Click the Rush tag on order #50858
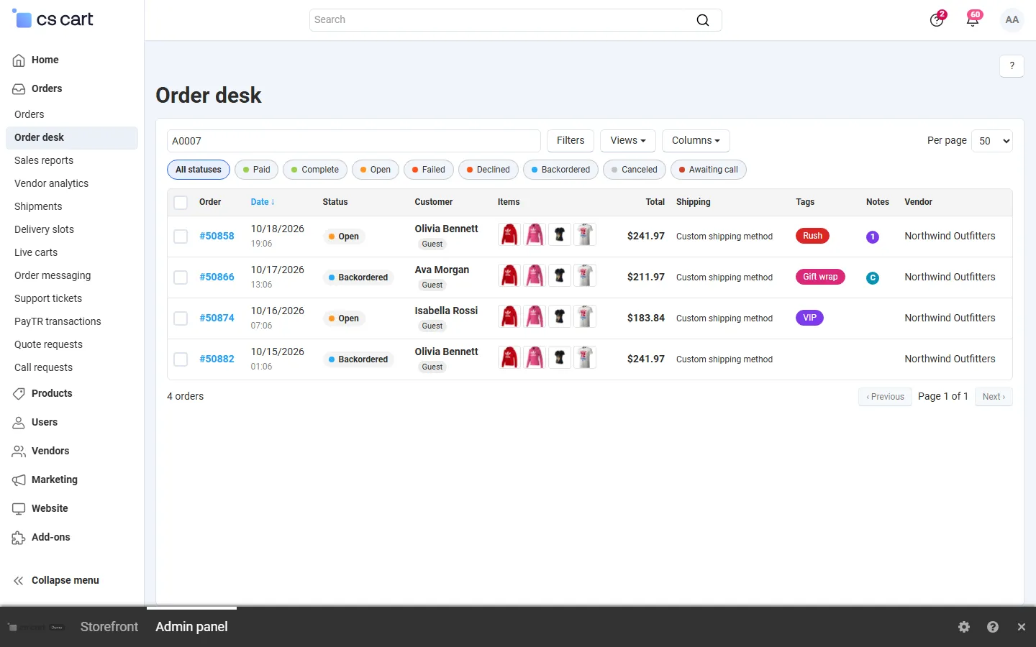 point(812,236)
